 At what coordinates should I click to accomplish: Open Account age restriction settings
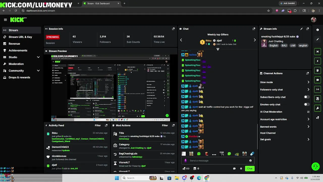[285, 119]
